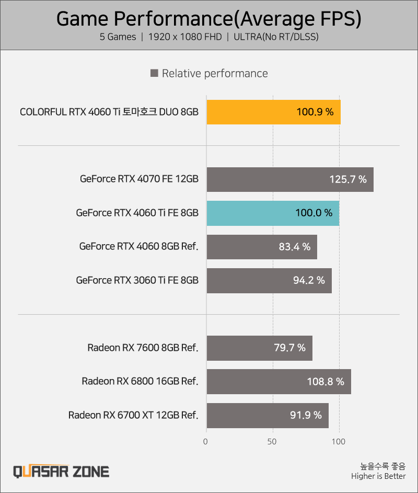Click the Higher is Better note
Viewport: 418px width, 493px height.
[378, 476]
